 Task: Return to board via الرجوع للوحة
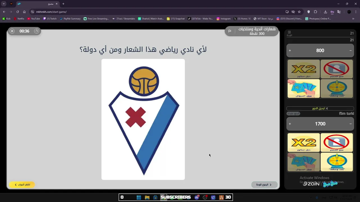[x=264, y=185]
